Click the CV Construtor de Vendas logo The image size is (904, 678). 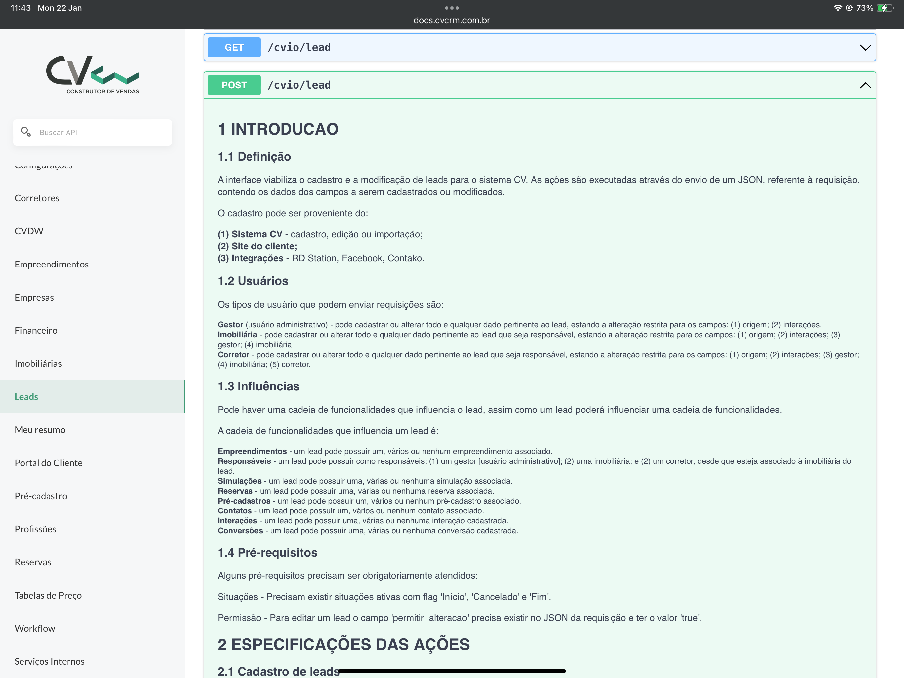(x=92, y=74)
